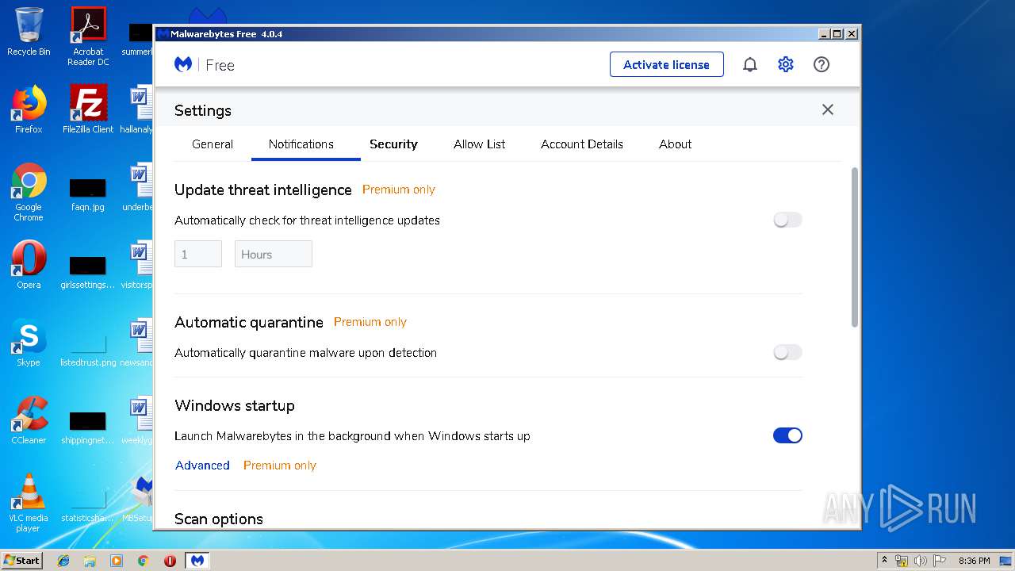Open Windows Explorer folder in taskbar

click(x=90, y=561)
